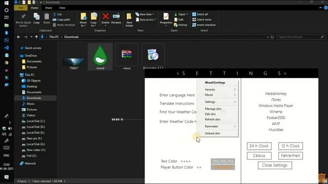Viewport: 328px width, 184px height.
Task: Switch to the View tab
Action: 62,8
